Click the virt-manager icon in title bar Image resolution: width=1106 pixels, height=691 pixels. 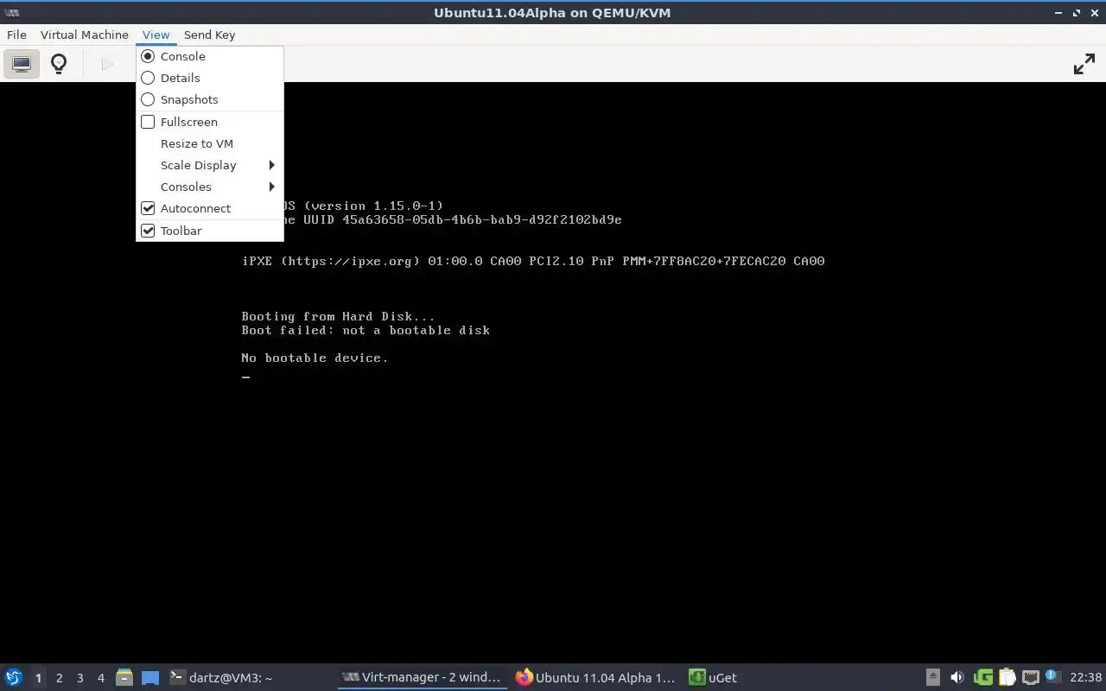pos(12,12)
